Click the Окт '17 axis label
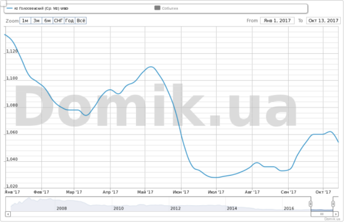This screenshot has width=344, height=222. tap(323, 192)
